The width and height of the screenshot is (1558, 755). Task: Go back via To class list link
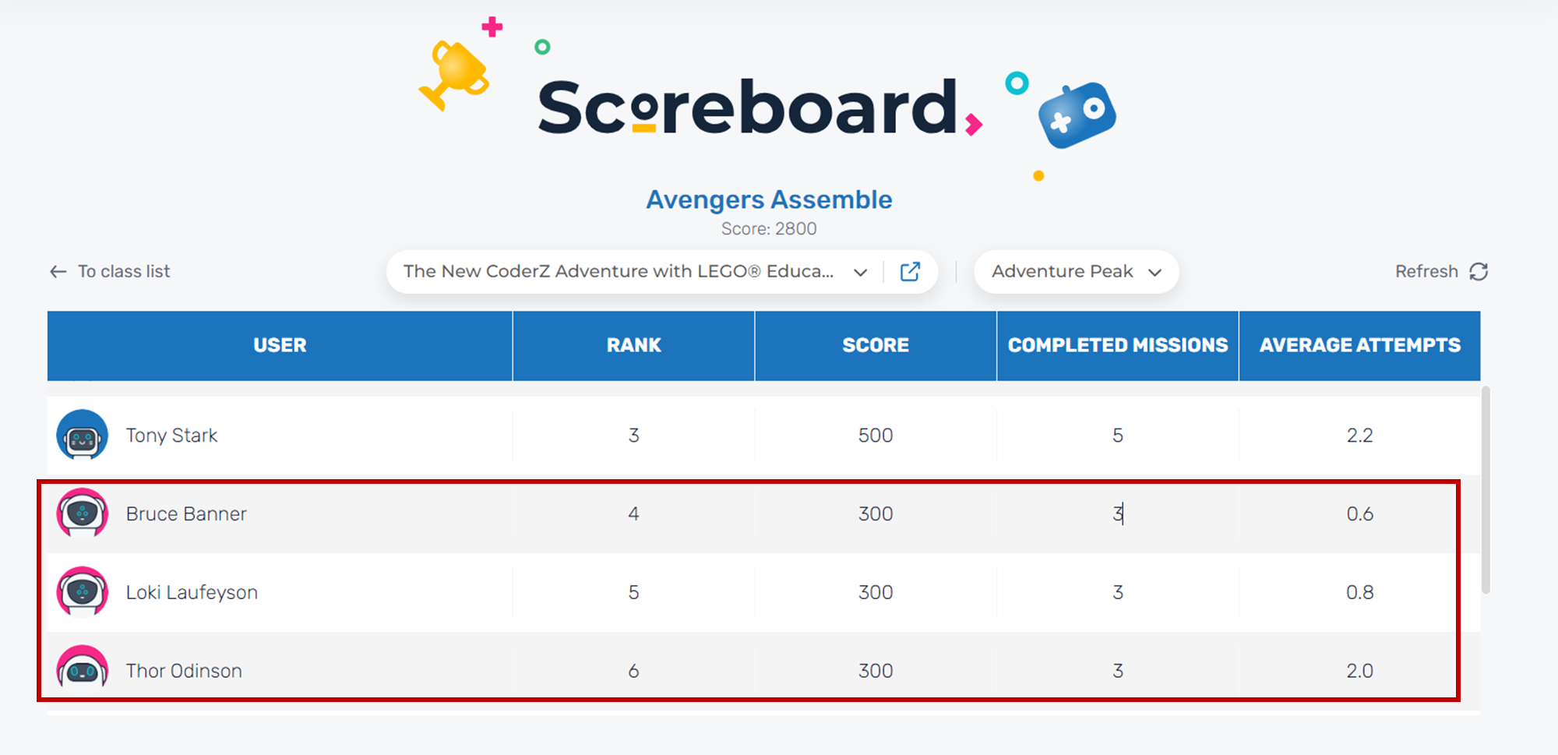[x=124, y=271]
